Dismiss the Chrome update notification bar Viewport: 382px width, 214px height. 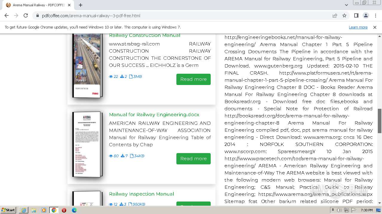click(375, 27)
